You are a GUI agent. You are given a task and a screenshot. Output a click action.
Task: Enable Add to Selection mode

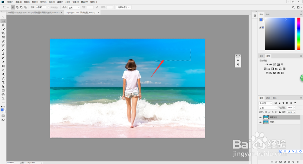[17, 7]
